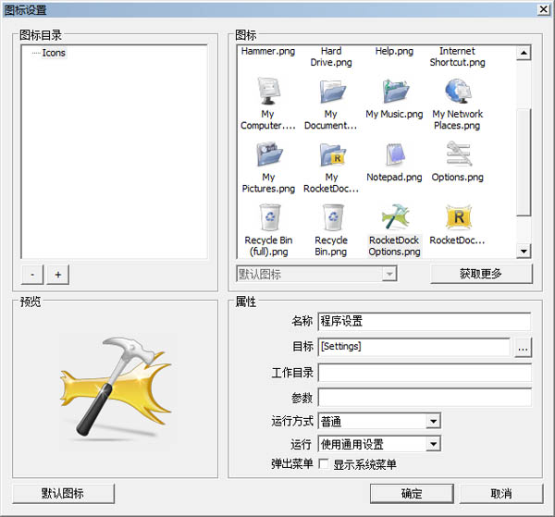
Task: Pick the Recycle Bin (full) icon
Action: coord(268,217)
